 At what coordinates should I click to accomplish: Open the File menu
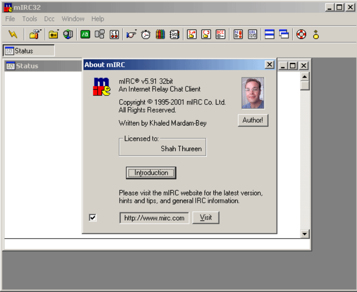(x=10, y=19)
